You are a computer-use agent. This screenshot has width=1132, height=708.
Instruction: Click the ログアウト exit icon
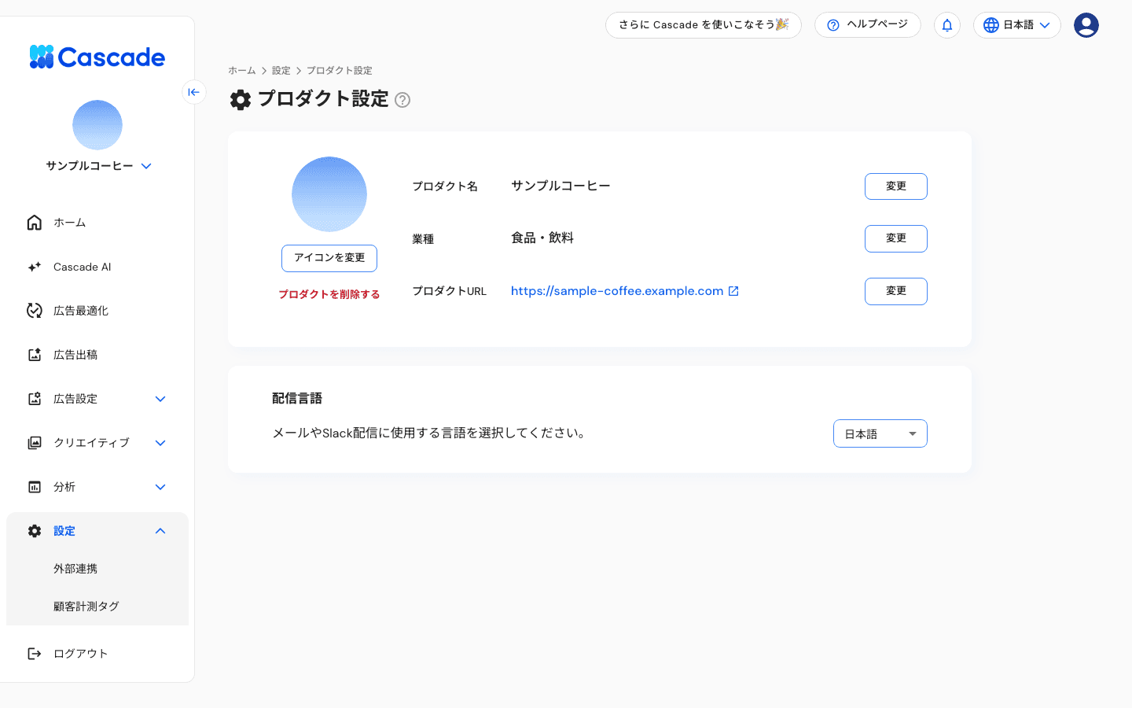point(35,654)
